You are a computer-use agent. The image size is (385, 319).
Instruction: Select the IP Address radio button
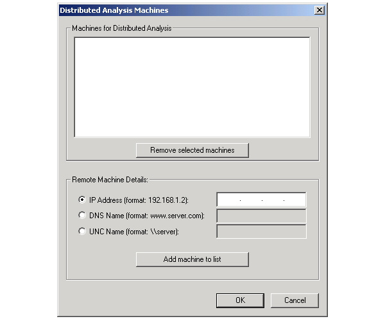pyautogui.click(x=82, y=200)
